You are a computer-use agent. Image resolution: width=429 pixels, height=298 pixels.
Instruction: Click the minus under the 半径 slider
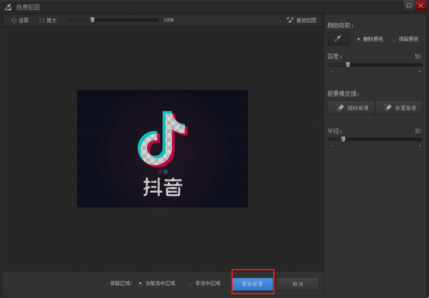[331, 146]
